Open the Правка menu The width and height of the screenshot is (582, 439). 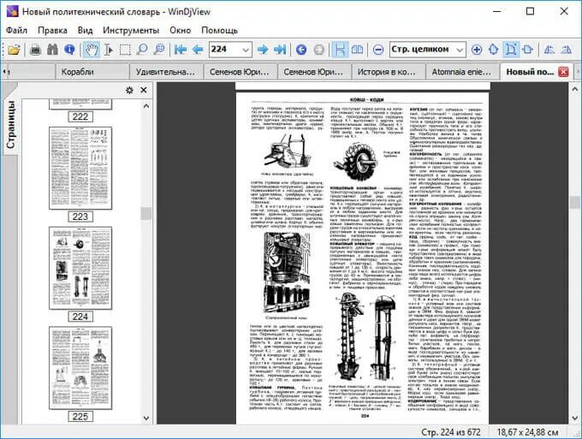click(x=52, y=31)
